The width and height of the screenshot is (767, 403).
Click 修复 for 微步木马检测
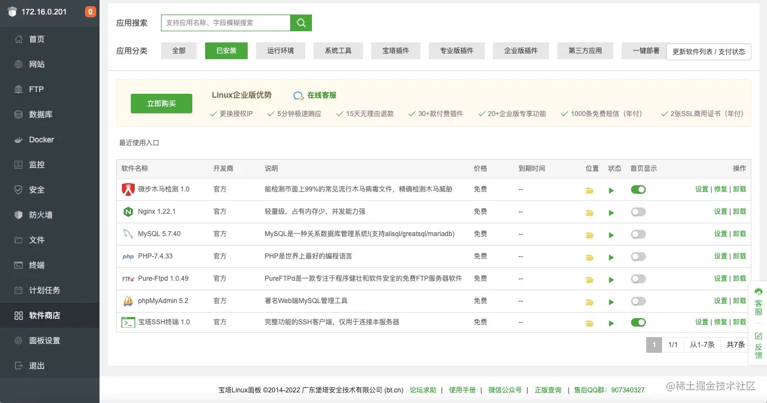point(721,189)
